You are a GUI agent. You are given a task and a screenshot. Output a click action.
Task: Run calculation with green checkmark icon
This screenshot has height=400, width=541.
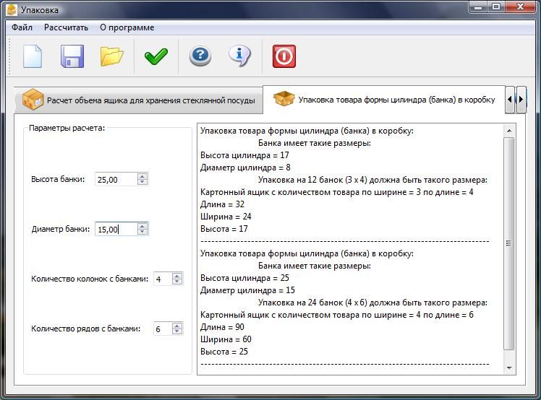(156, 56)
